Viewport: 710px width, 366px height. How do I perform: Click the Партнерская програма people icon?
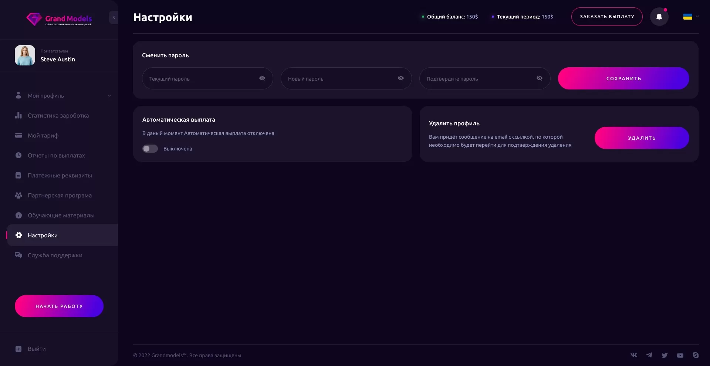(18, 195)
